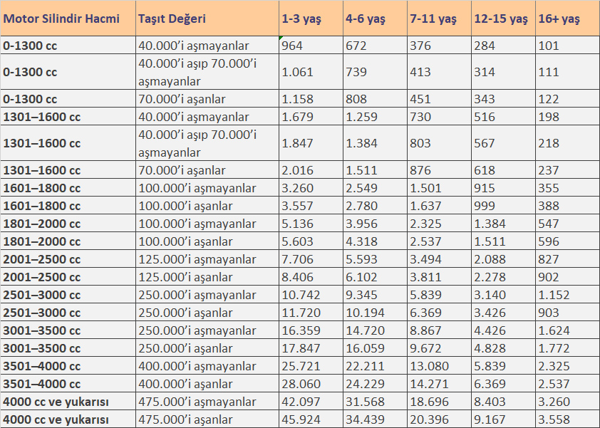Click the cell showing 3.558
This screenshot has width=600, height=428.
point(567,419)
